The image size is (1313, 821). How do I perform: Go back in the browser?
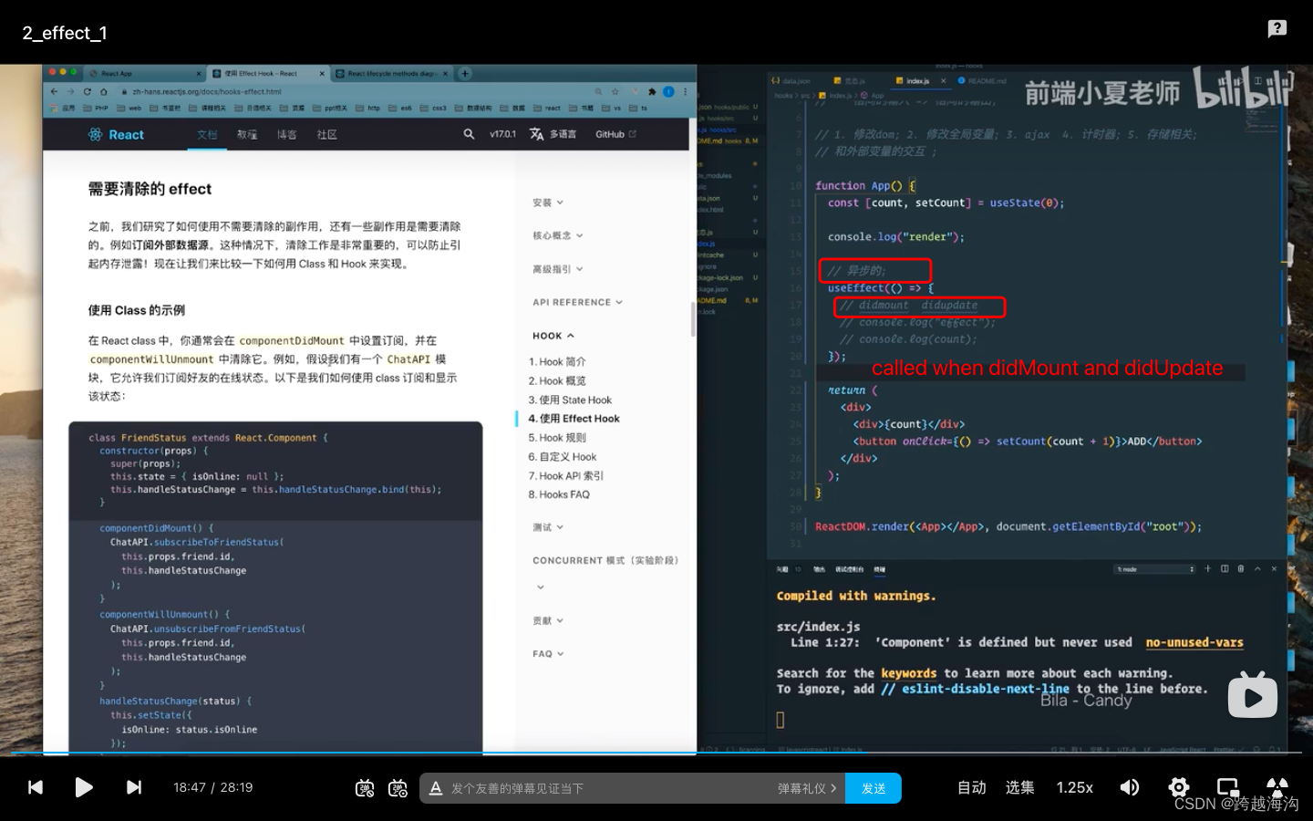[x=54, y=91]
